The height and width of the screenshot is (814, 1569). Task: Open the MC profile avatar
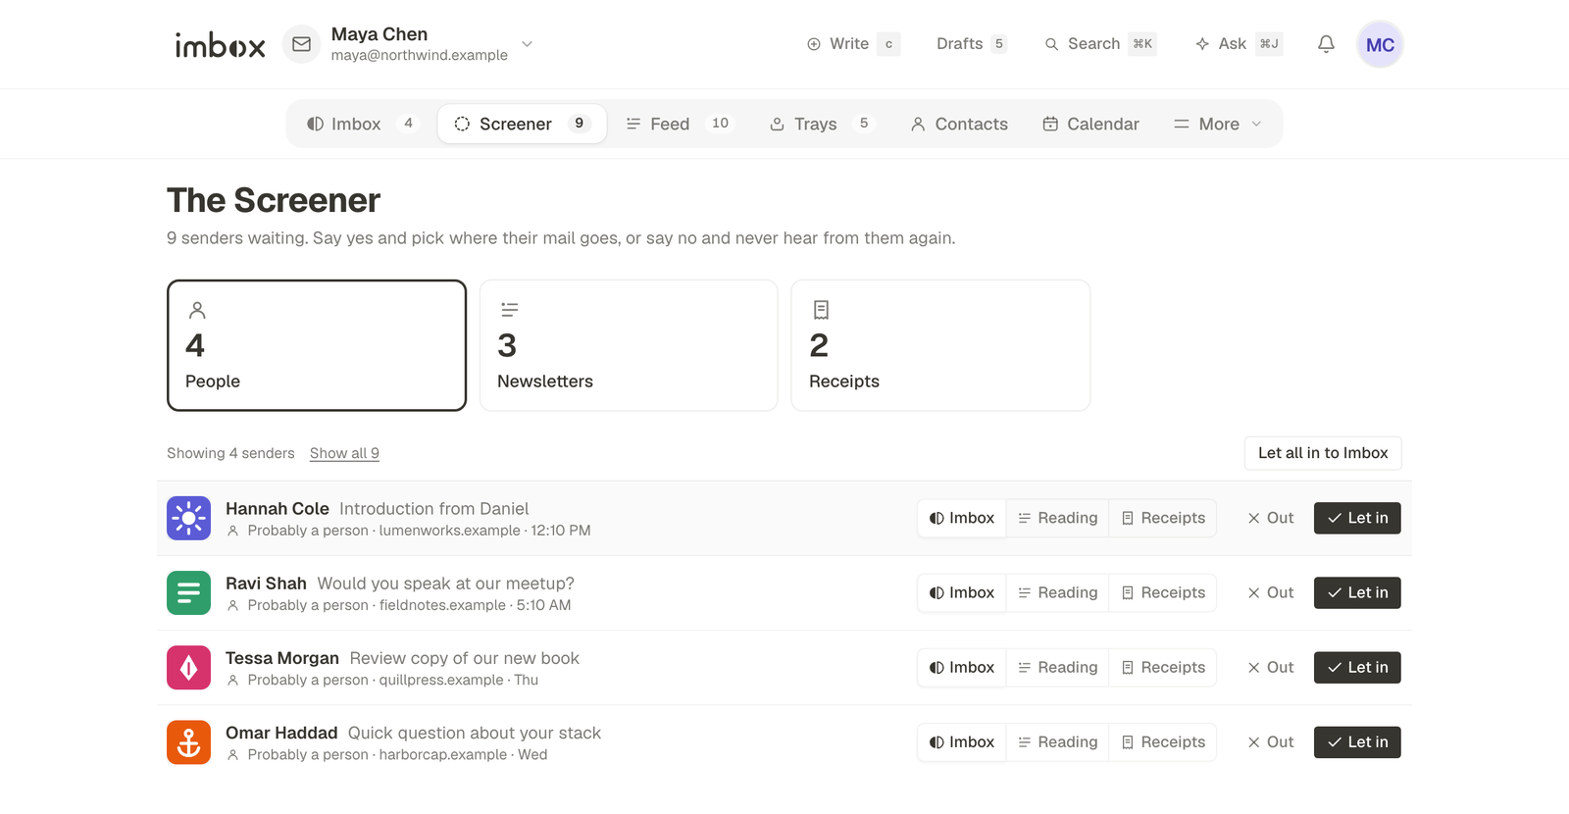coord(1380,44)
